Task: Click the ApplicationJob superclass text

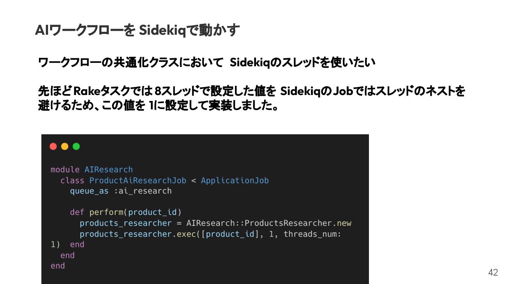Action: click(235, 181)
